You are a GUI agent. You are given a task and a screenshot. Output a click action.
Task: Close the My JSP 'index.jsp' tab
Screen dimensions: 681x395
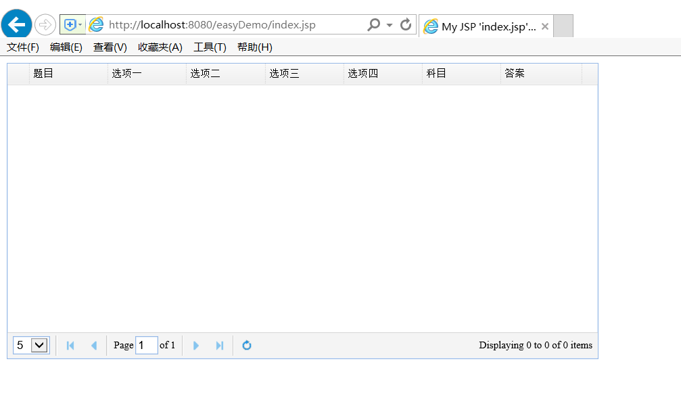(545, 26)
